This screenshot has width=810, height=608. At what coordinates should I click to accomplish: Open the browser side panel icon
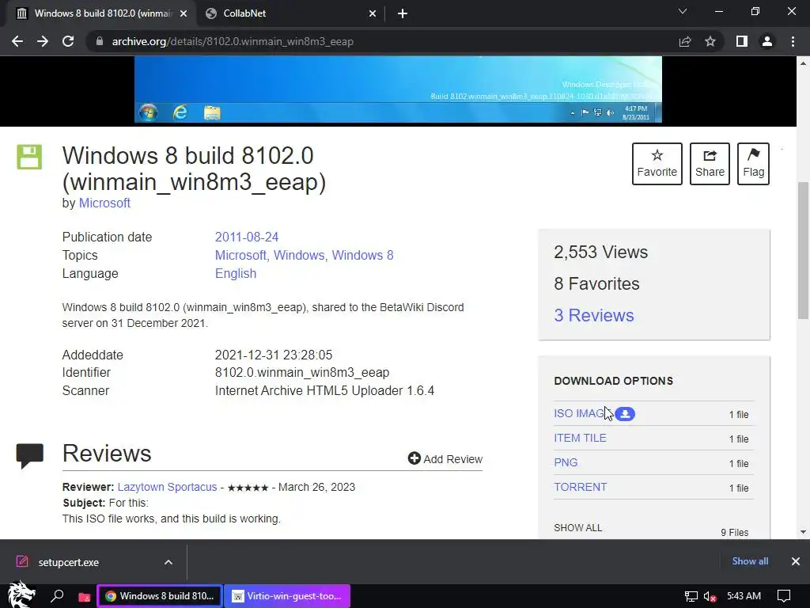742,41
